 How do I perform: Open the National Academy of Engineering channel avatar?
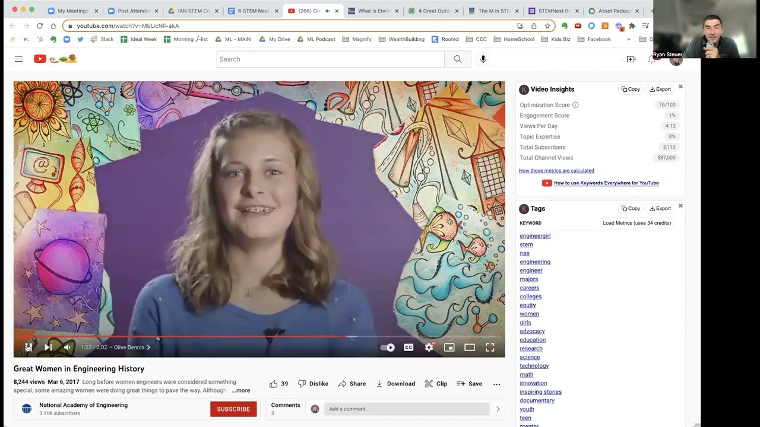tap(27, 409)
